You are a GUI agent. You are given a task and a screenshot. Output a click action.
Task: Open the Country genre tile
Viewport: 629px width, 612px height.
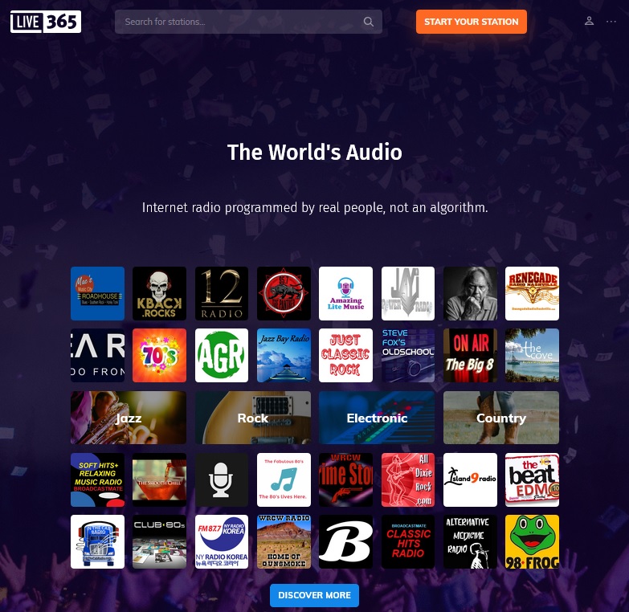501,418
